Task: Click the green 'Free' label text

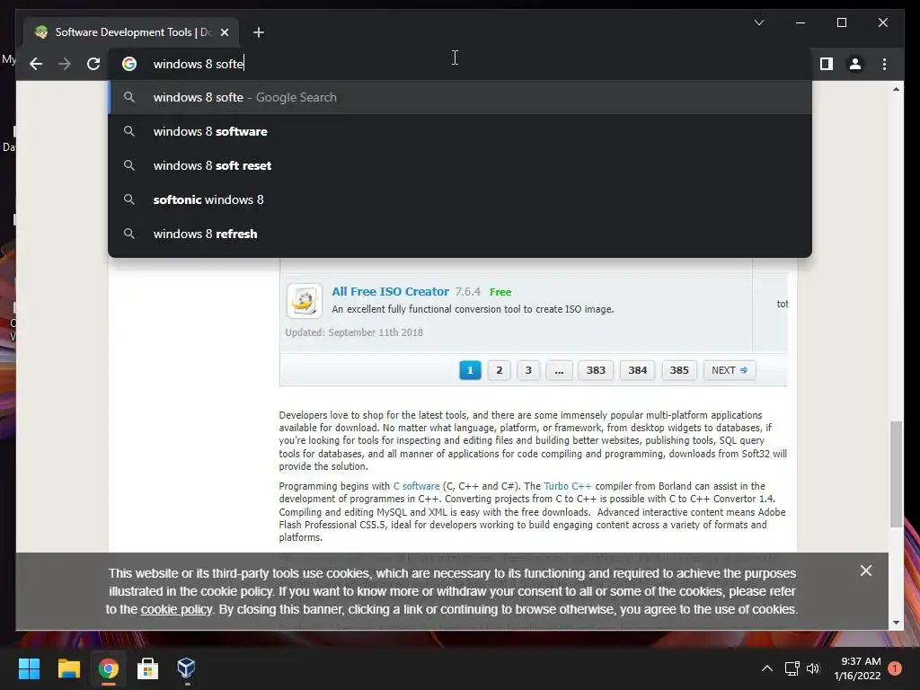Action: (x=500, y=292)
